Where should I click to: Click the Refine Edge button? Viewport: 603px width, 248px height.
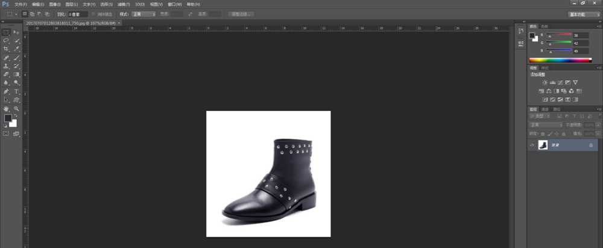pos(241,13)
